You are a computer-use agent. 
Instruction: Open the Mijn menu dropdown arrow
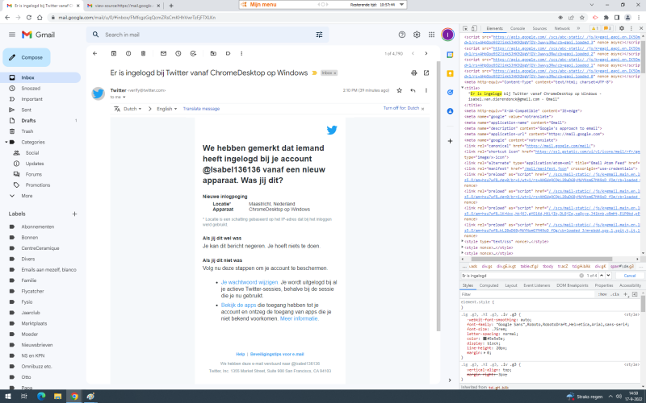(x=401, y=5)
